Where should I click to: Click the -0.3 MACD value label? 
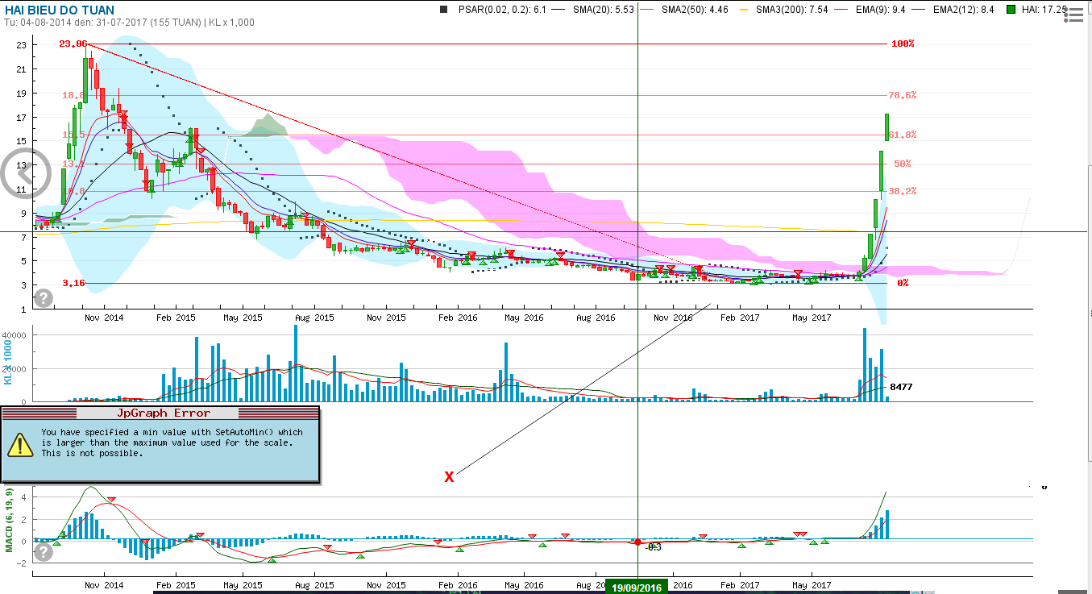pos(654,547)
